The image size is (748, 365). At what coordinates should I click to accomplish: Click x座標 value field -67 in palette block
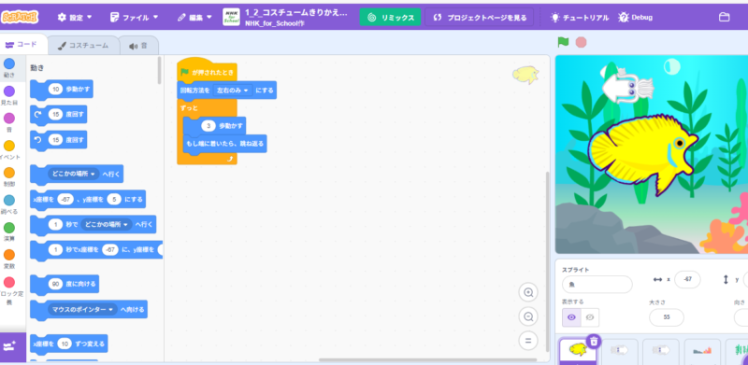pyautogui.click(x=65, y=199)
